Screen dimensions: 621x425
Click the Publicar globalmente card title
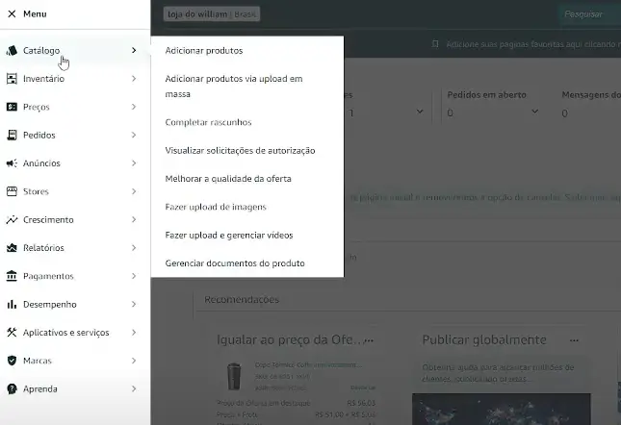click(x=484, y=340)
